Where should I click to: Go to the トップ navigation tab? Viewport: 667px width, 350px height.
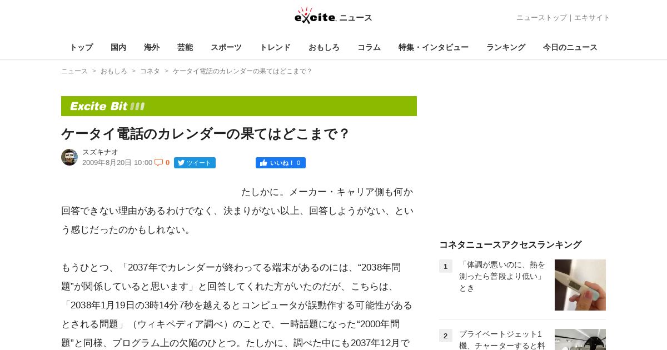click(x=81, y=47)
